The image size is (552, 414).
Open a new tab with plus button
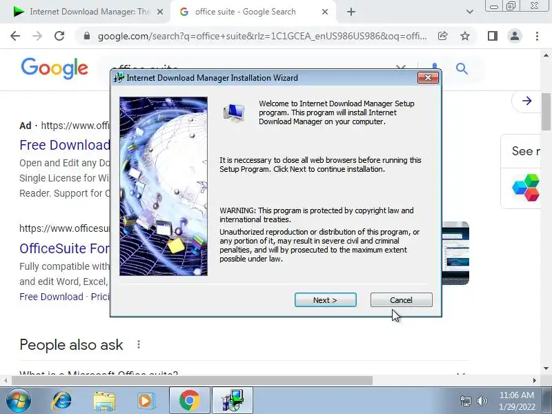click(351, 12)
